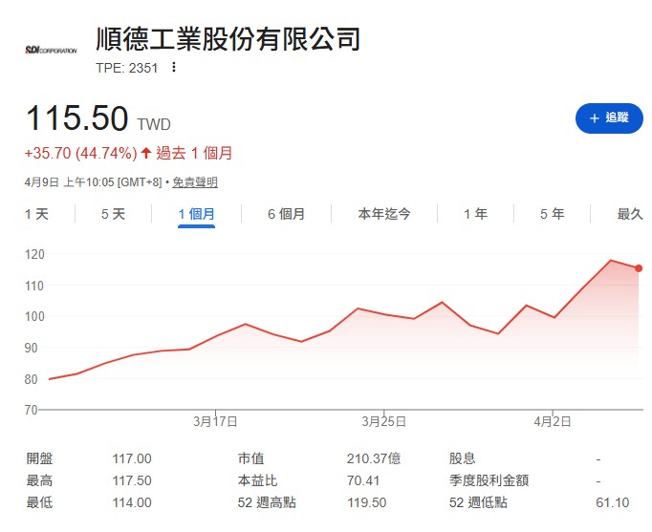Click the 本益比 label
Viewport: 652px width, 532px height.
coord(257,480)
